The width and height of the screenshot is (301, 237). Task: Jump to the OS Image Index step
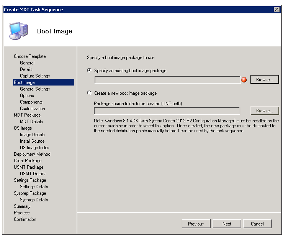point(34,148)
